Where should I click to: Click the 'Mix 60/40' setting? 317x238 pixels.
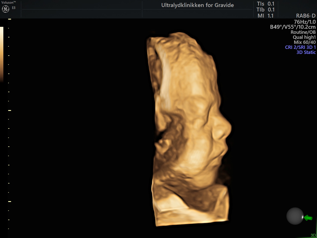coord(305,42)
